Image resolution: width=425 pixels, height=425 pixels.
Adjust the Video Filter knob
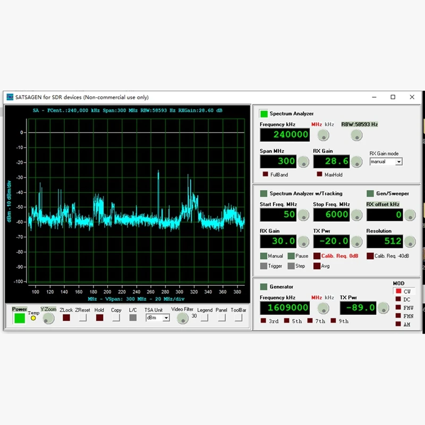coord(182,318)
